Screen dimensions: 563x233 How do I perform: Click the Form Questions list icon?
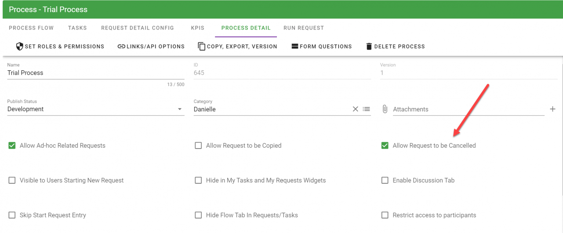(x=295, y=46)
